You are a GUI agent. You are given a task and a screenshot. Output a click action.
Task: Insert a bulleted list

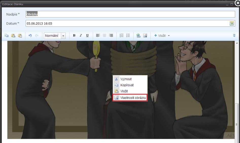pos(128,36)
